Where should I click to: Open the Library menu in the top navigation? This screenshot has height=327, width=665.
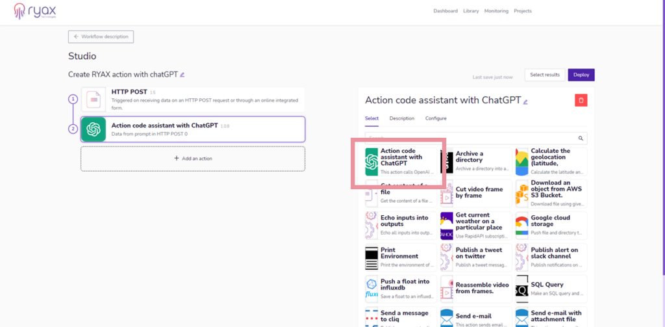471,11
